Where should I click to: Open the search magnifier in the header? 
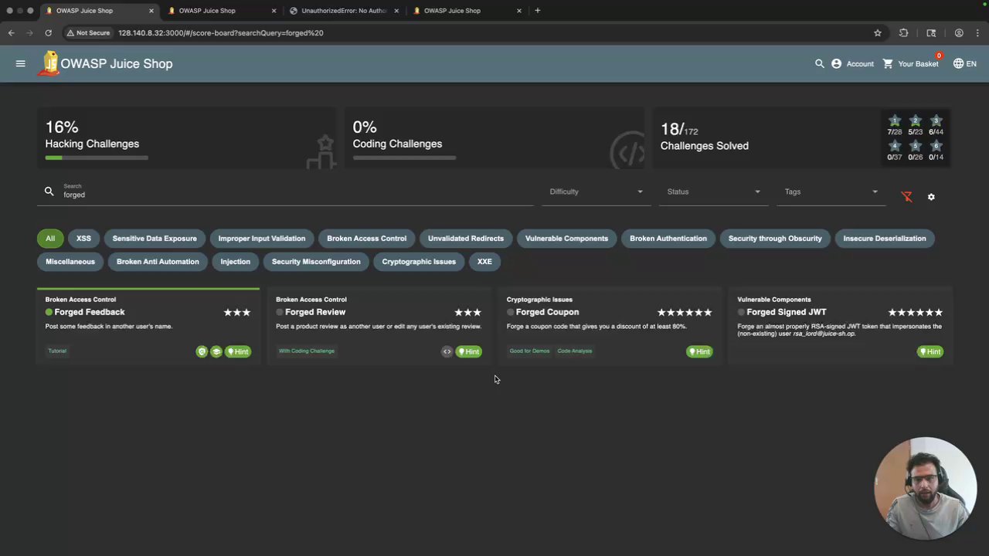(819, 63)
